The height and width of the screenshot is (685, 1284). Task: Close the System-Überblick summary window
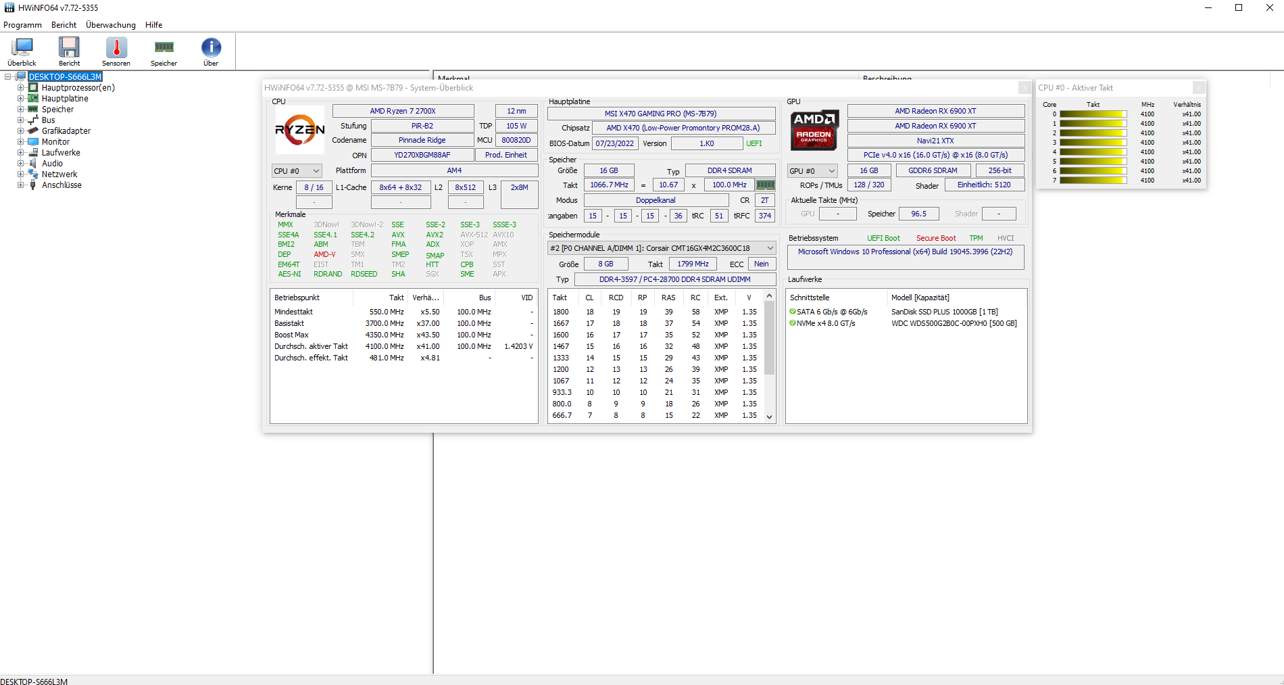tap(1024, 88)
